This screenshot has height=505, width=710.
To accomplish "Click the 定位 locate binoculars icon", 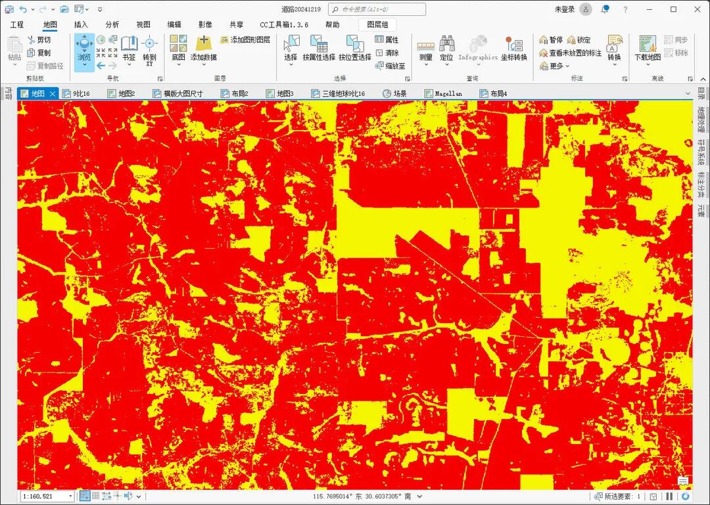I will 446,44.
